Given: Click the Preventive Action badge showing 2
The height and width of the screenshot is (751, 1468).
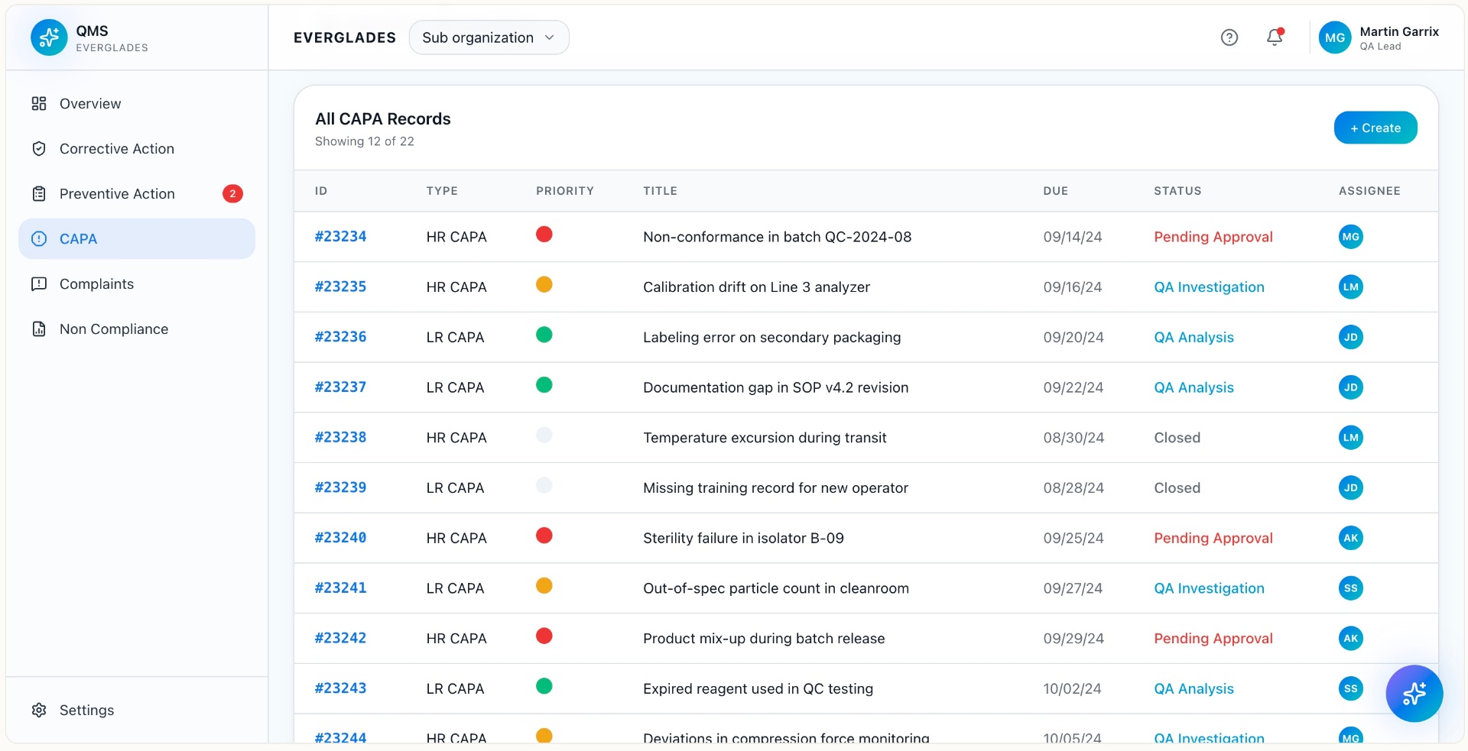Looking at the screenshot, I should (232, 194).
